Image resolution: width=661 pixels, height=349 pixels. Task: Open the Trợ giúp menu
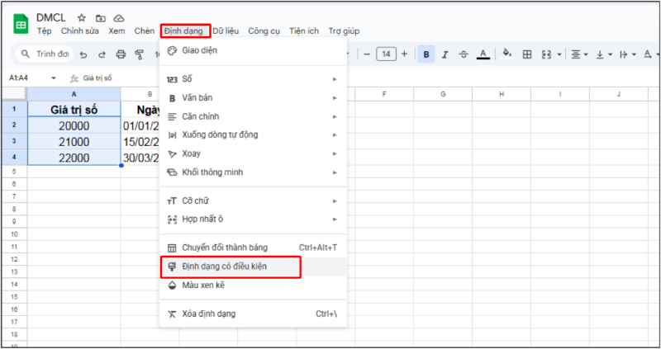coord(344,31)
